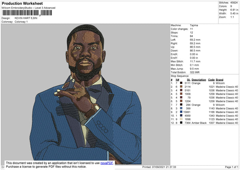
Task: Click 'Orange' description in stop row 7
Action: pyautogui.click(x=196, y=105)
